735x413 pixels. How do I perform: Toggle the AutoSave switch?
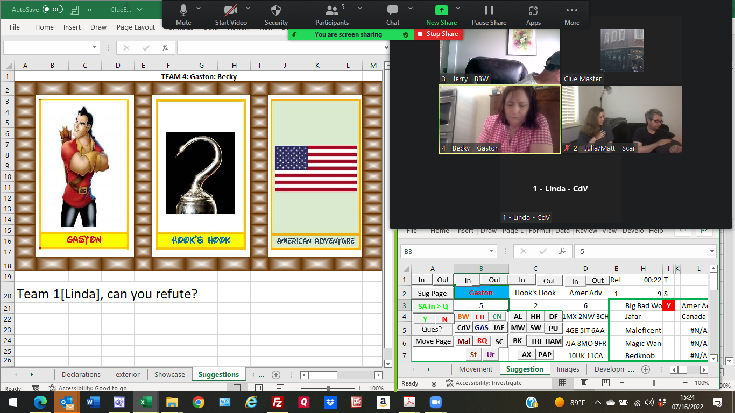53,10
